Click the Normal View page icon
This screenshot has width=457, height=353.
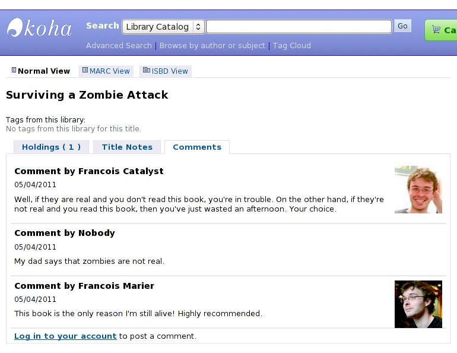[x=14, y=71]
